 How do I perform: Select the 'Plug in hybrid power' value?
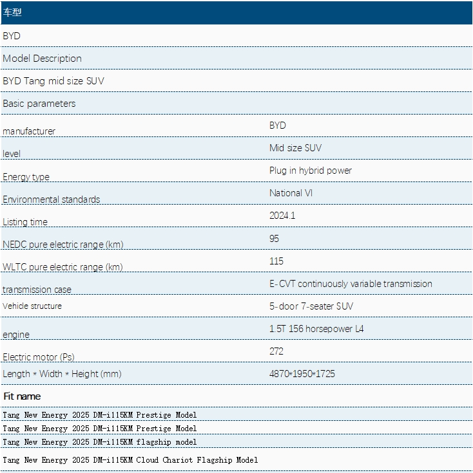coord(310,171)
